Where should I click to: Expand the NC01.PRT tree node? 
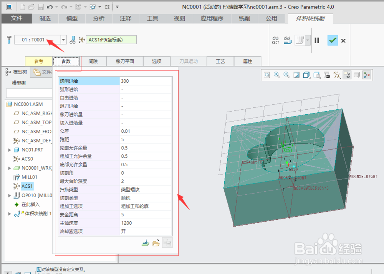point(10,150)
